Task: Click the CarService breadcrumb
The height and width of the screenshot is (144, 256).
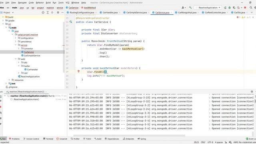Action: pos(74,8)
